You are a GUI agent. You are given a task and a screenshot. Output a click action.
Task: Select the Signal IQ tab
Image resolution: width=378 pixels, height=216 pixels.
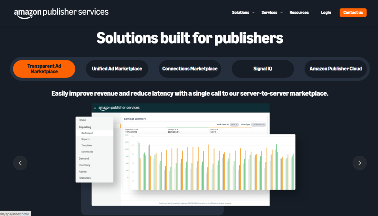click(x=262, y=69)
